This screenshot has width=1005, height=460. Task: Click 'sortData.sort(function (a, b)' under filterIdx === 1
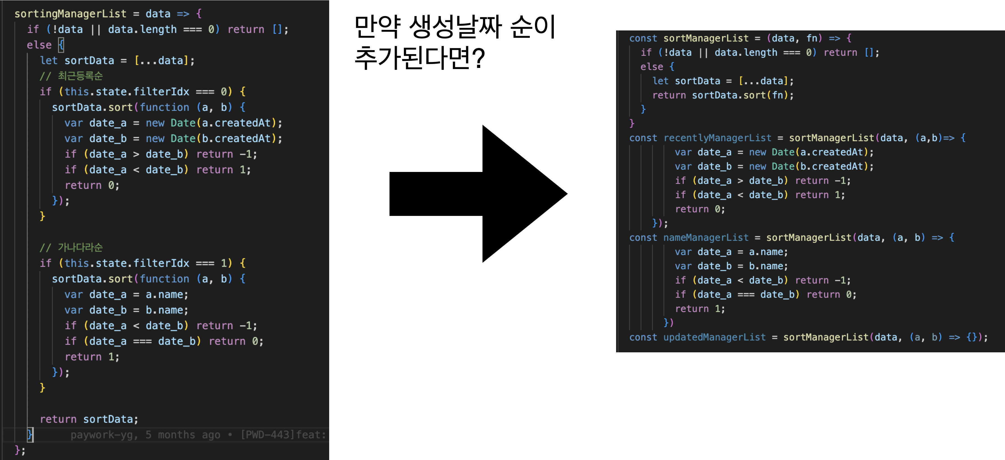(149, 278)
